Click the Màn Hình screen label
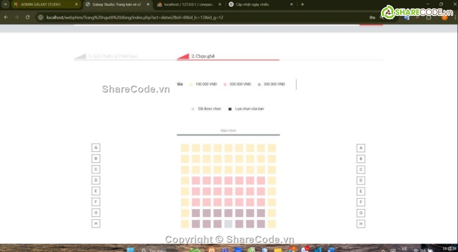This screenshot has width=458, height=252. (229, 131)
